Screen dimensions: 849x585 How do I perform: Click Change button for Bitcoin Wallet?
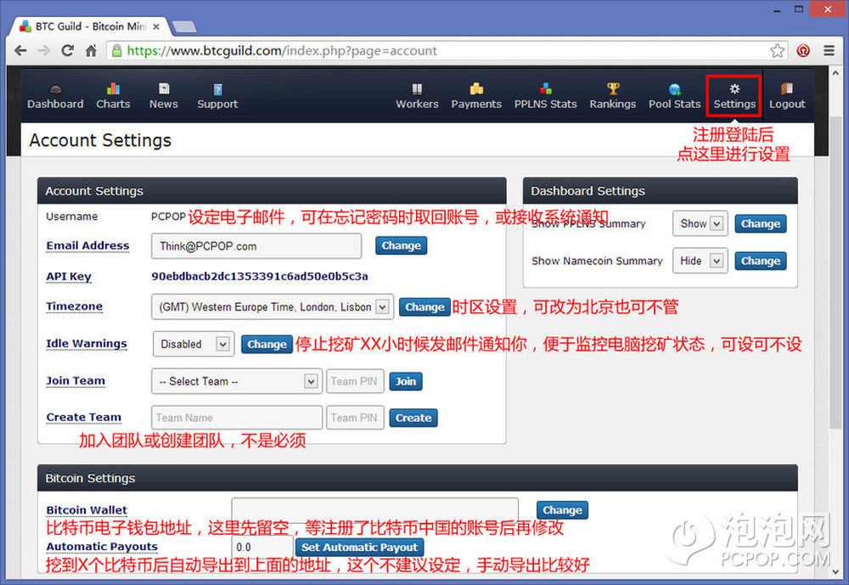click(562, 510)
